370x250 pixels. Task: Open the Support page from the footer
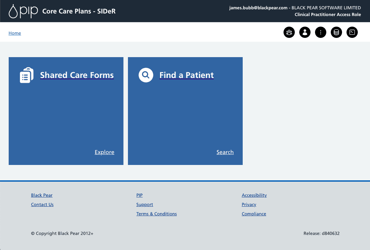point(144,204)
